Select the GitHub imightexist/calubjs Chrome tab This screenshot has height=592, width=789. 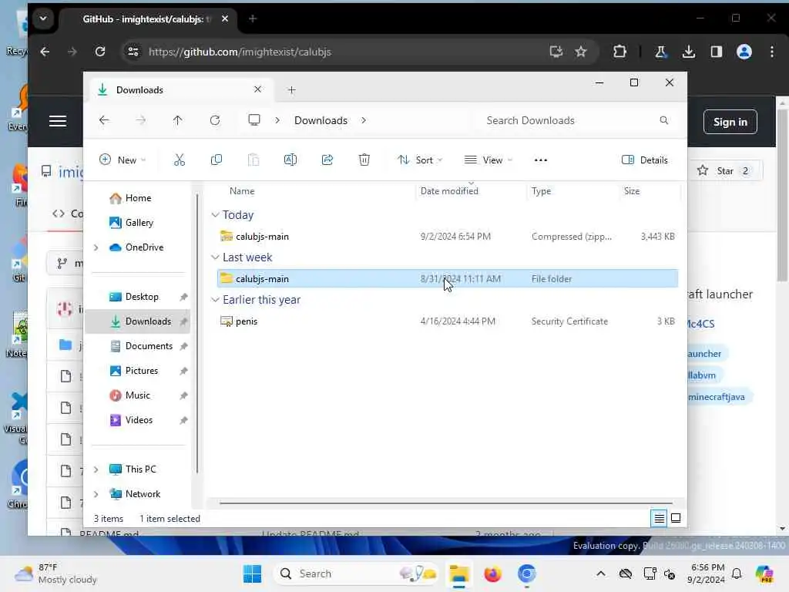click(x=149, y=19)
